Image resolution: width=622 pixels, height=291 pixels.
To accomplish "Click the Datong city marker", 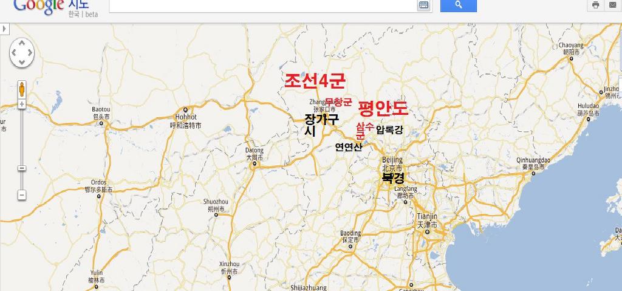I will pyautogui.click(x=254, y=163).
